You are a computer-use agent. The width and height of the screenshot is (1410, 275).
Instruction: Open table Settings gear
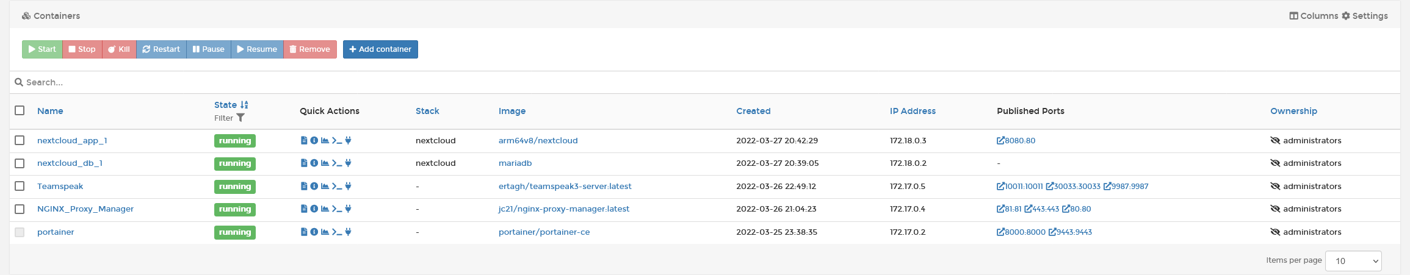[x=1364, y=16]
